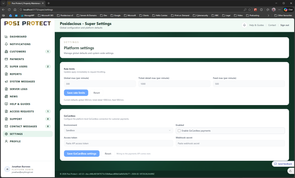Screen dimensions: 295x178
Task: Open Dashboard from the sidebar
Action: (18, 37)
